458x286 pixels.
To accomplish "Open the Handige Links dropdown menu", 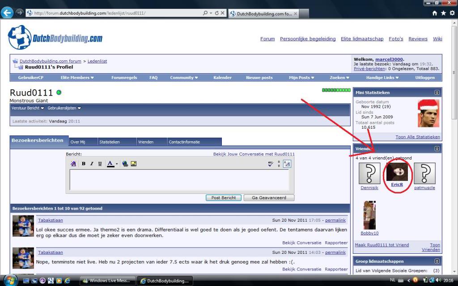I will [x=382, y=77].
